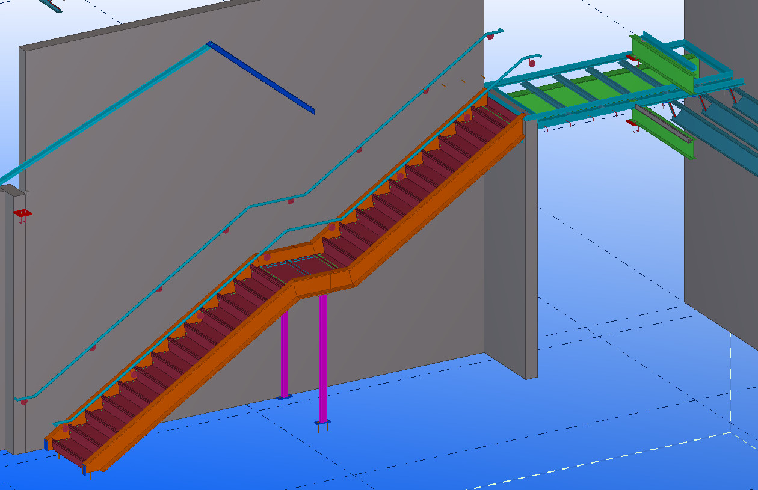Viewport: 758px width, 490px height.
Task: Click the cyan handrail on upper left wall
Action: pyautogui.click(x=102, y=114)
